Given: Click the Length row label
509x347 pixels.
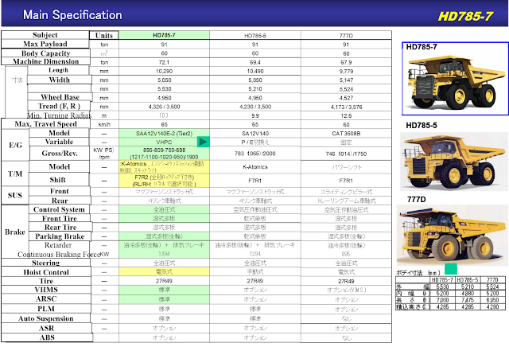Looking at the screenshot, I should pos(58,70).
